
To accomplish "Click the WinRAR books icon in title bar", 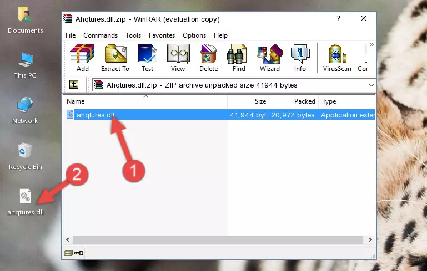I will (x=68, y=18).
